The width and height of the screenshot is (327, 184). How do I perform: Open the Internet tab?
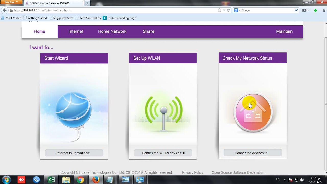click(76, 31)
